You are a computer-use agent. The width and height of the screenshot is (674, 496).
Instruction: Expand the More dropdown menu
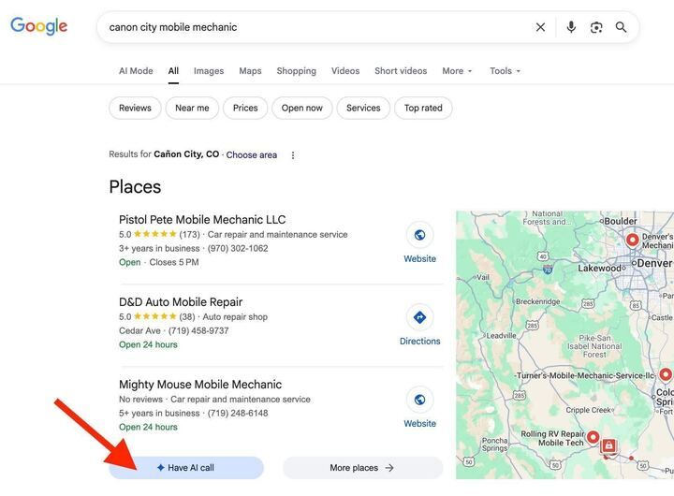coord(457,71)
